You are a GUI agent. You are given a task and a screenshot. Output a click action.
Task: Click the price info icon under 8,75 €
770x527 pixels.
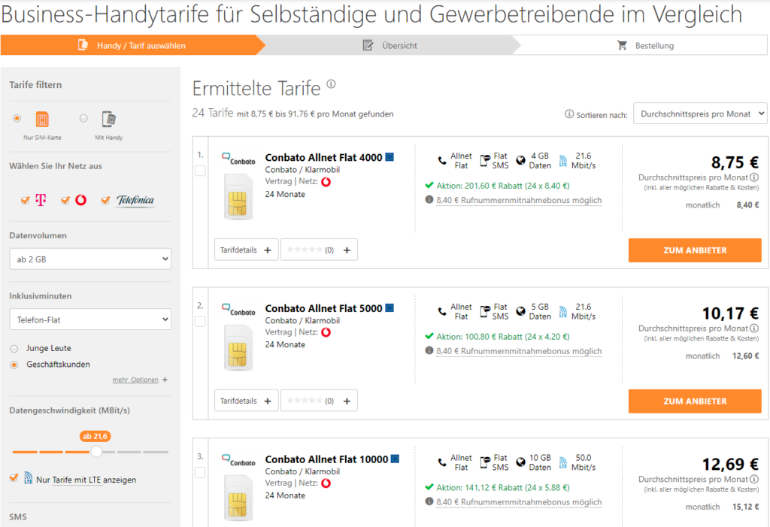pyautogui.click(x=754, y=177)
